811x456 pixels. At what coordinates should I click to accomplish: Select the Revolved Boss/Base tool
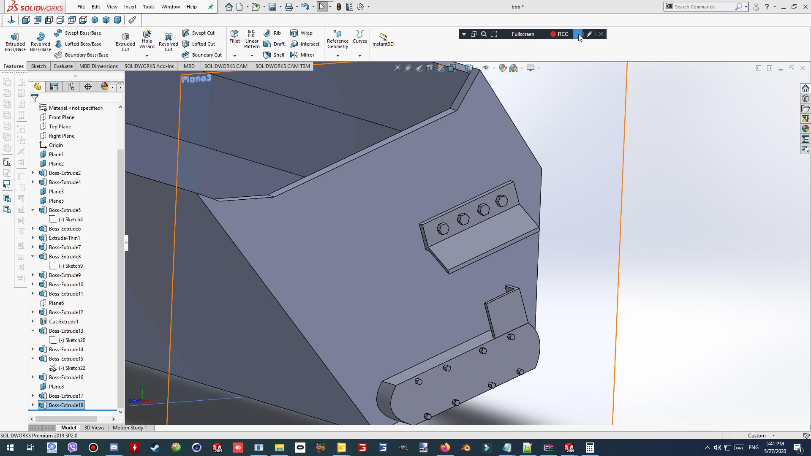point(41,42)
